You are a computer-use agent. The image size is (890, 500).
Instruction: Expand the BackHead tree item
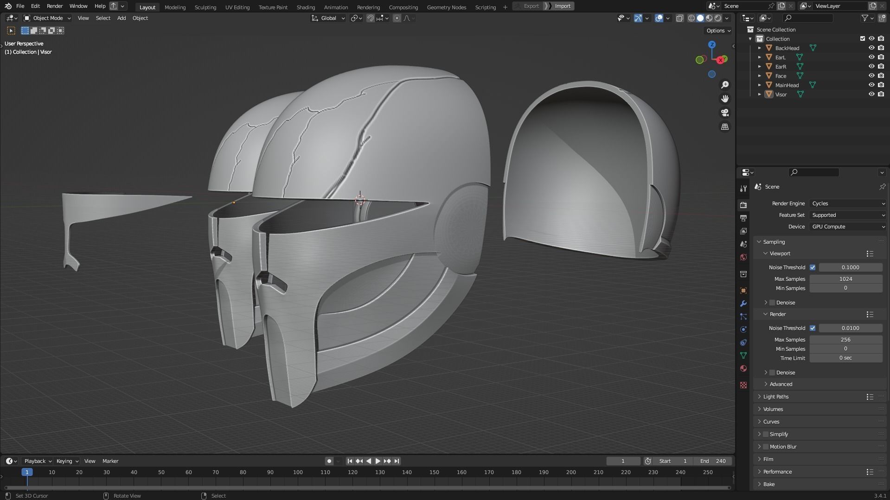click(x=760, y=48)
